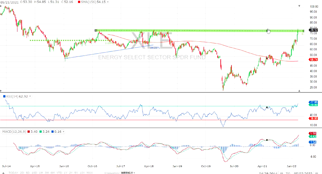Select the YTD time range
322x174 pixels.
pyautogui.click(x=59, y=173)
